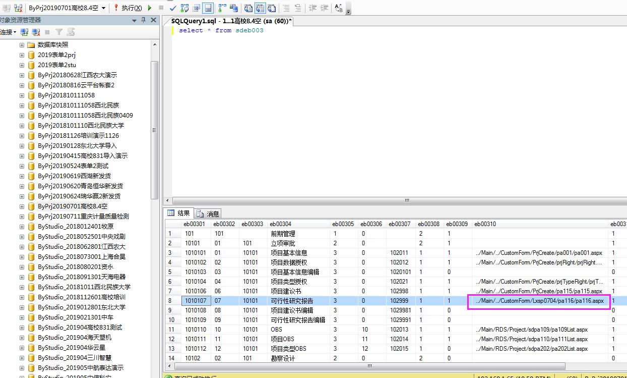Close the Object Explorer panel

tap(153, 20)
